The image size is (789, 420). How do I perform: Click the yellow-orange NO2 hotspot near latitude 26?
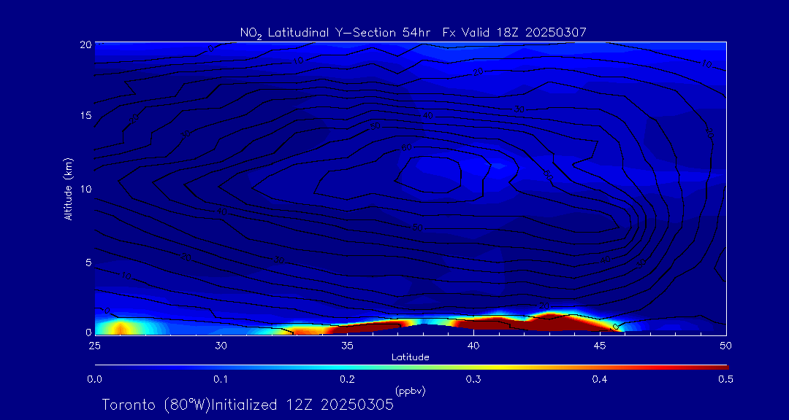pyautogui.click(x=120, y=329)
